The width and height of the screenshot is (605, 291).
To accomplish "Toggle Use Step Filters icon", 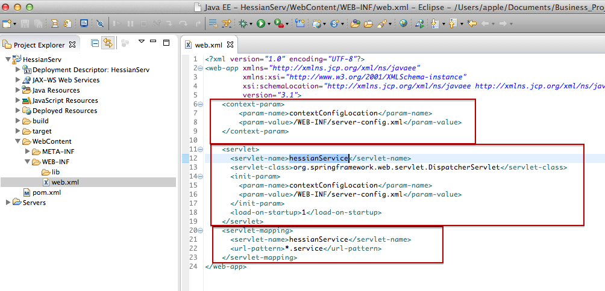I will pos(226,23).
